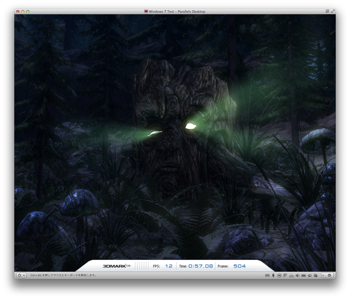Click the hard disk icon
350x299 pixels.
pyautogui.click(x=304, y=275)
